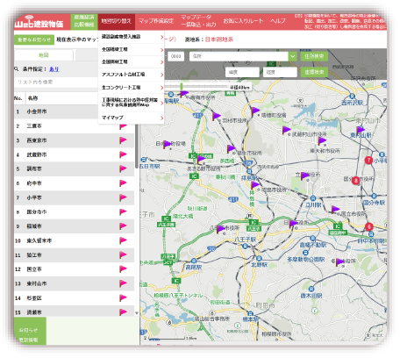The width and height of the screenshot is (400, 358).
Task: Click the pink flag in the 国分寺市 row
Action: [x=123, y=211]
